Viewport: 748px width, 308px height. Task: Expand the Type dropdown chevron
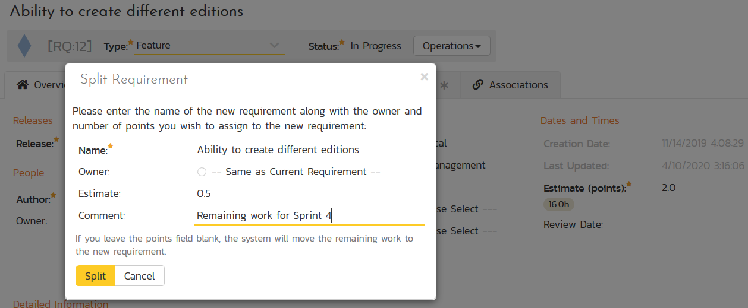point(274,46)
